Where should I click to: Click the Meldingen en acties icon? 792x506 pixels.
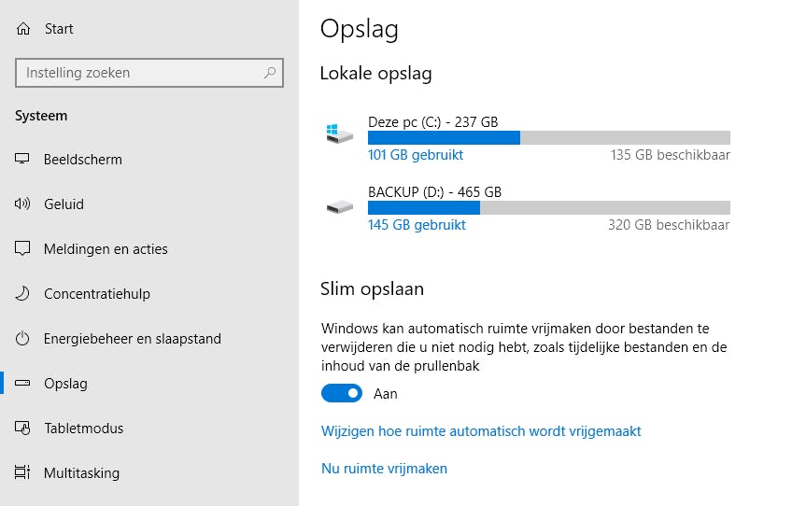[23, 249]
